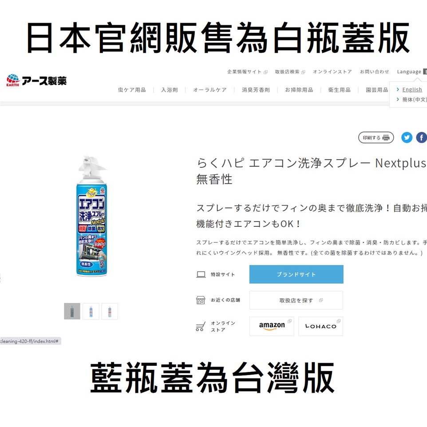427x427 pixels.
Task: Open the Language dropdown
Action: click(x=411, y=71)
